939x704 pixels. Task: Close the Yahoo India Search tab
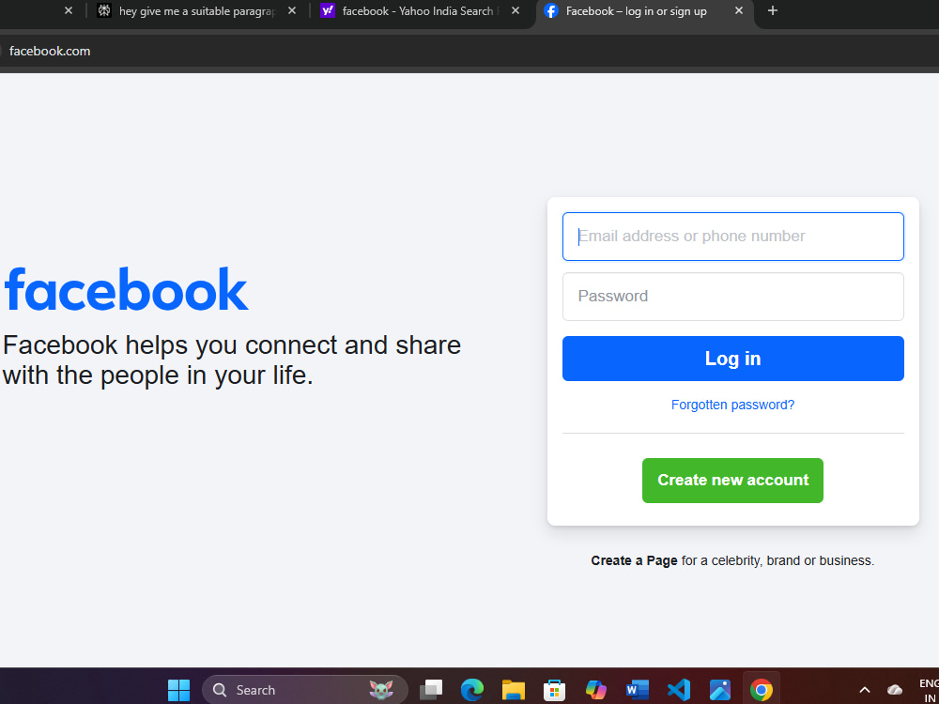tap(515, 10)
